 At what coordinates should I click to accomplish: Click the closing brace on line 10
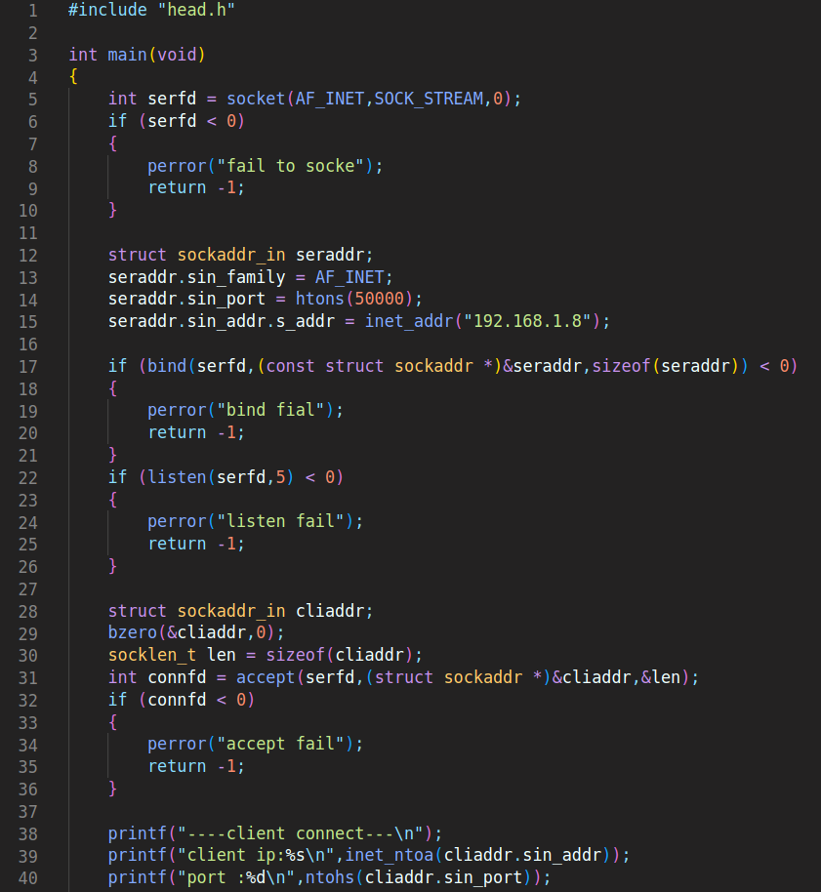coord(112,210)
